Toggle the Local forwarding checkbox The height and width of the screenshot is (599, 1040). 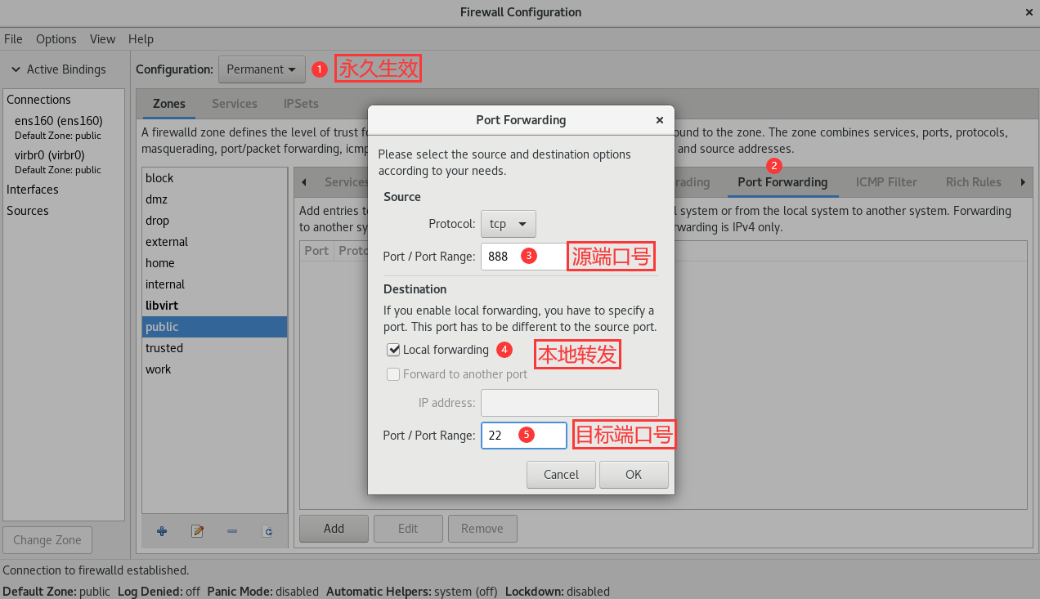(x=394, y=350)
